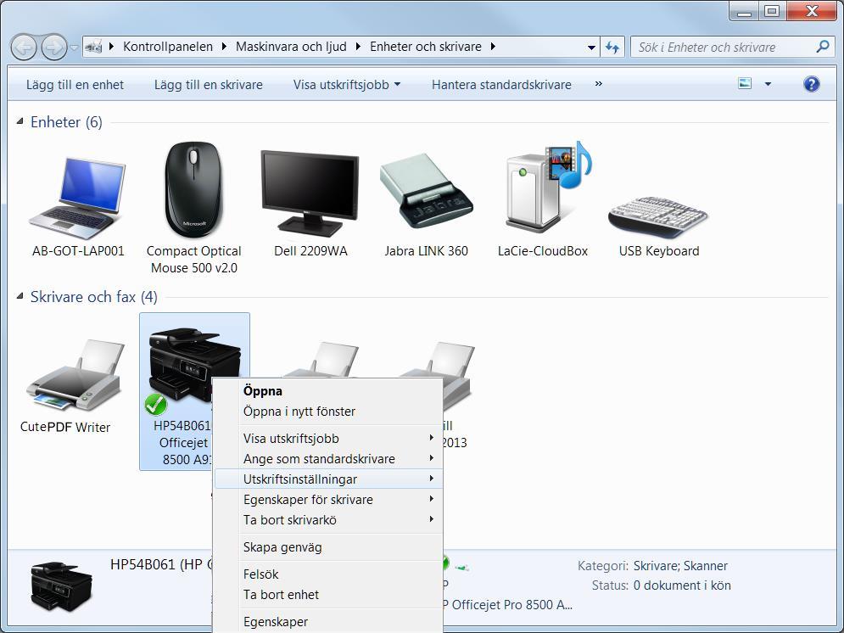
Task: Click the Skrivare och fax (4) heading
Action: [x=93, y=297]
